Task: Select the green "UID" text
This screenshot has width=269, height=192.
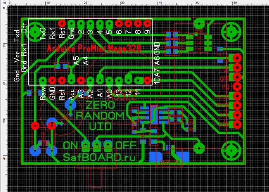Action: pos(100,126)
